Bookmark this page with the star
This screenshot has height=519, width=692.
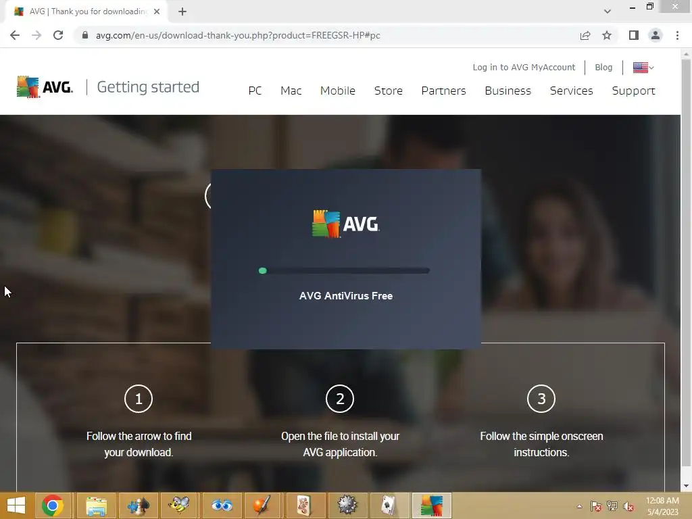[607, 35]
